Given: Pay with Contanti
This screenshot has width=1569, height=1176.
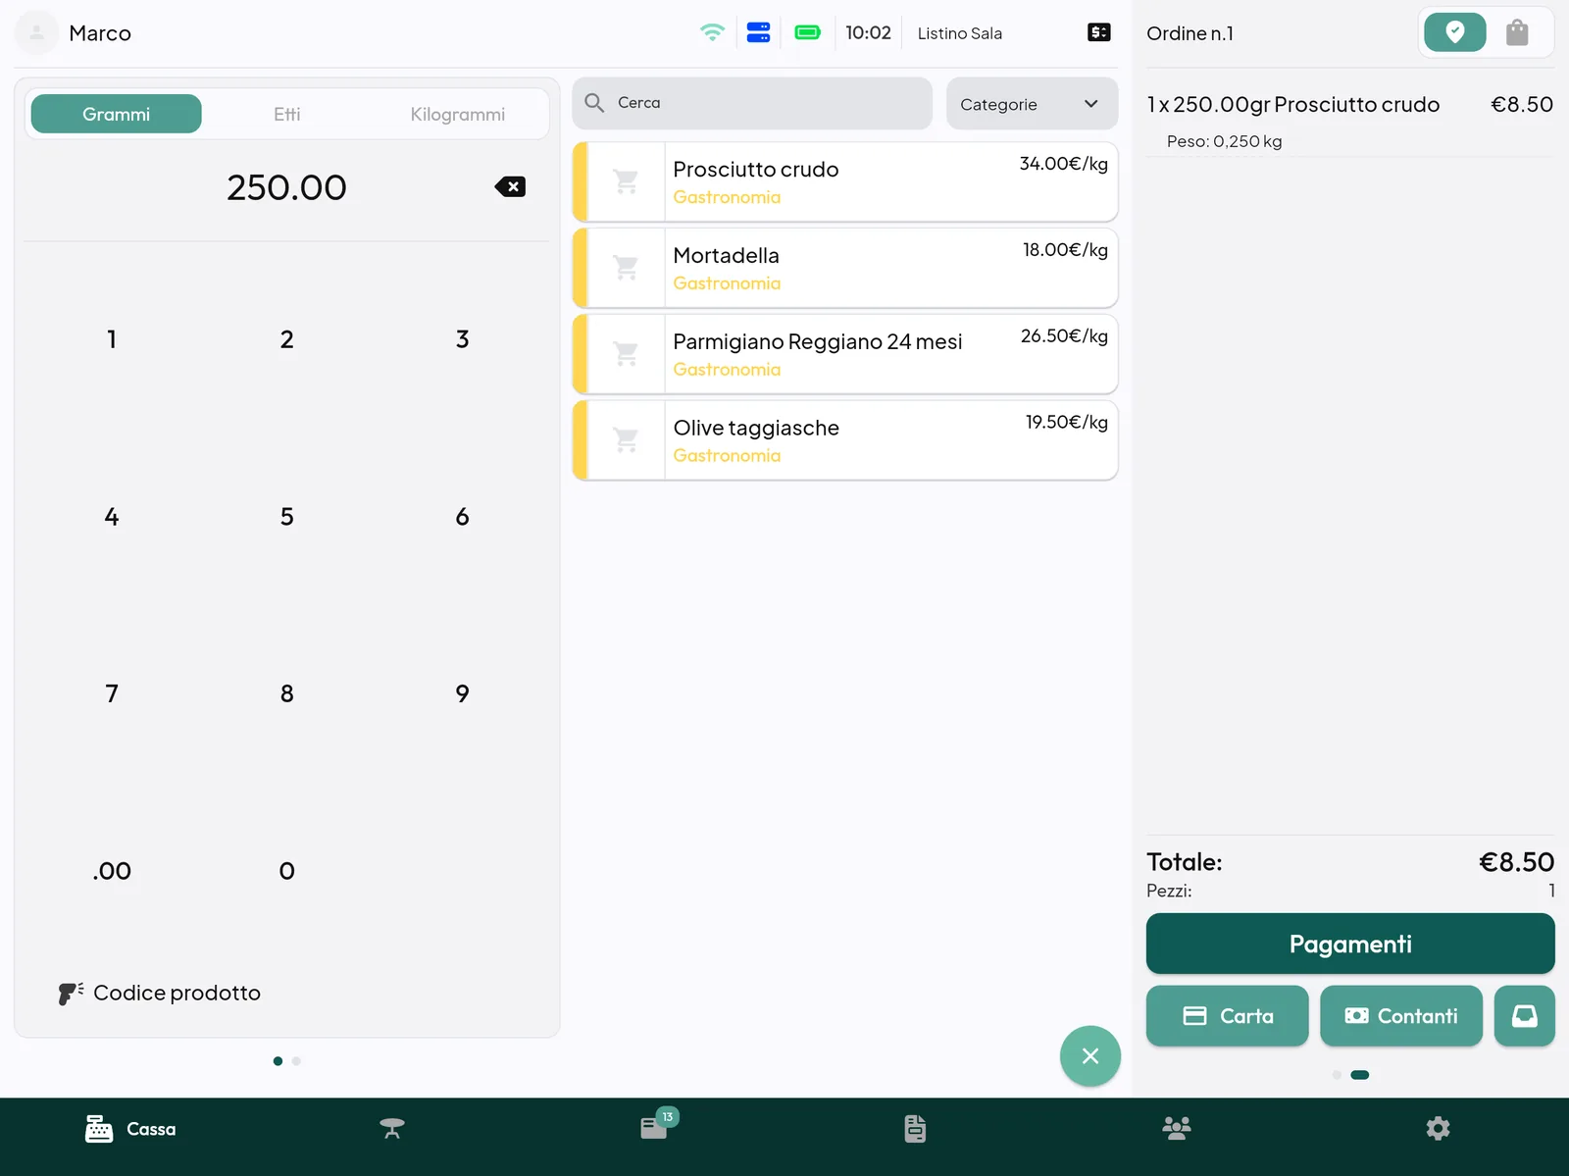Looking at the screenshot, I should (1401, 1016).
